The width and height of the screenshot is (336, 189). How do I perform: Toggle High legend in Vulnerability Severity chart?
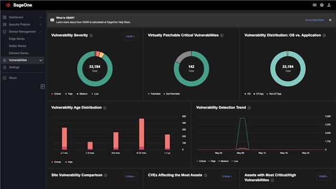click(x=69, y=94)
